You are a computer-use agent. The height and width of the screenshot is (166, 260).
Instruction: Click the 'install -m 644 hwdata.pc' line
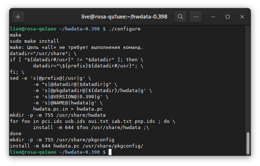(77, 146)
